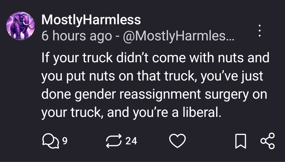Click the MostlyHarmless display name
Image resolution: width=285 pixels, height=162 pixels.
point(91,20)
